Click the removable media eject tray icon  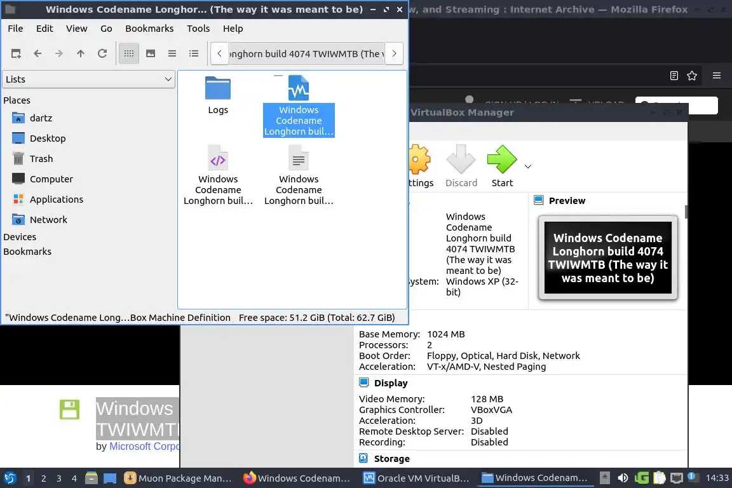pyautogui.click(x=604, y=478)
